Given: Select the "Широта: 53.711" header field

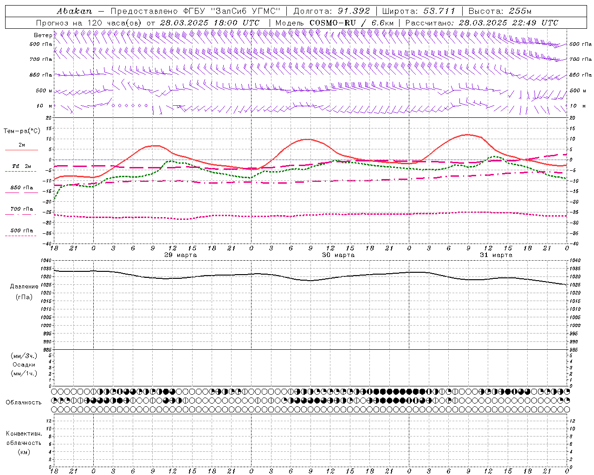Looking at the screenshot, I should tap(419, 11).
